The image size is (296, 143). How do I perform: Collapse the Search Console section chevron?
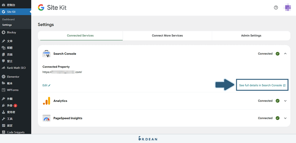tap(285, 54)
